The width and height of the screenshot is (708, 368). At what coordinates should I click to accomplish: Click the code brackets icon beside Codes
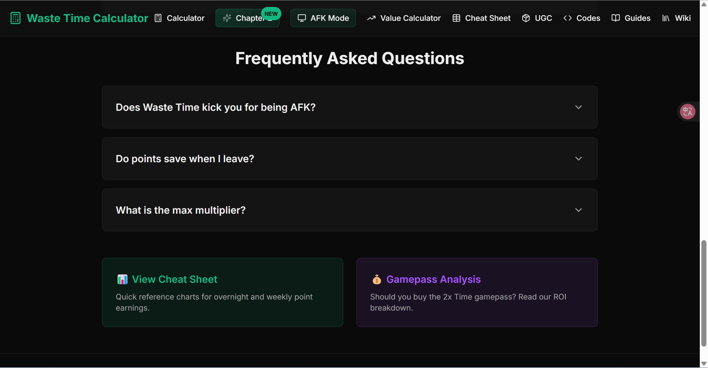point(568,18)
